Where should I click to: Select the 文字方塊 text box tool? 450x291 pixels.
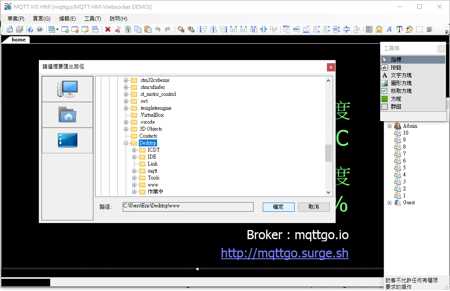pos(413,75)
